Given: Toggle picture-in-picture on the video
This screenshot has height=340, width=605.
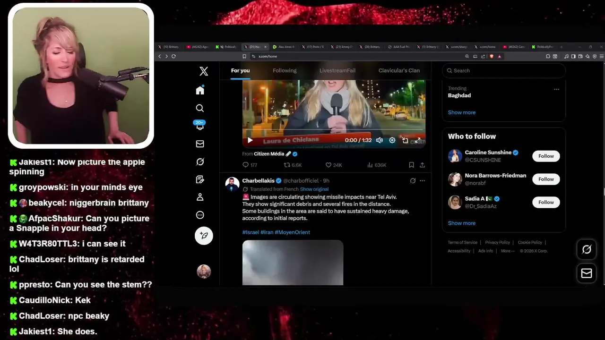Looking at the screenshot, I should [x=405, y=140].
